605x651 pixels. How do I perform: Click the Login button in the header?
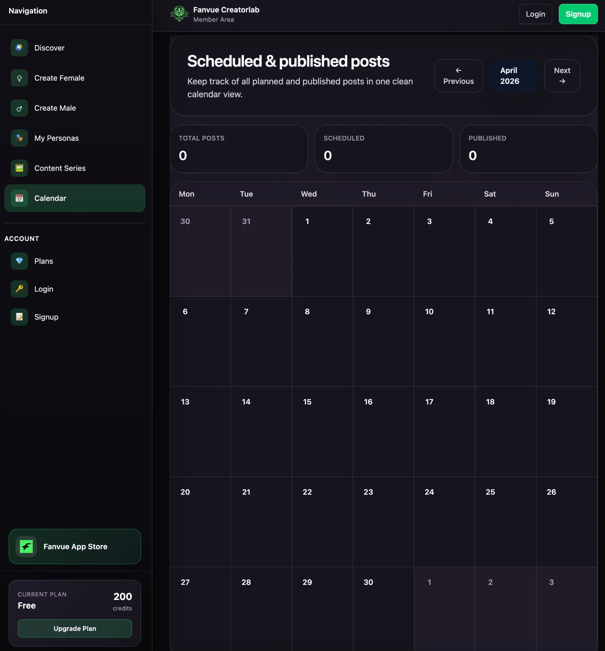(x=535, y=14)
